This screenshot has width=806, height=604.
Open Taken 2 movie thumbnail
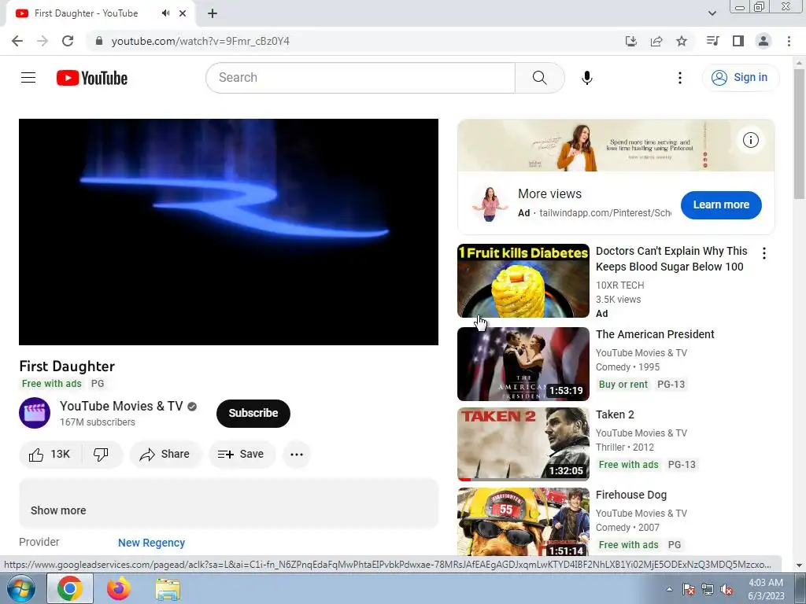click(x=523, y=444)
